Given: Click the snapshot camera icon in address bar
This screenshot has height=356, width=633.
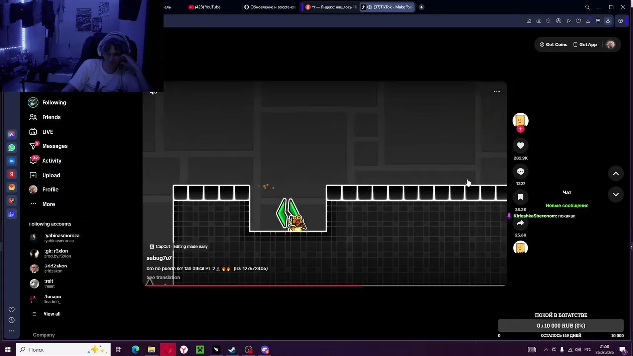Looking at the screenshot, I should click(x=539, y=21).
